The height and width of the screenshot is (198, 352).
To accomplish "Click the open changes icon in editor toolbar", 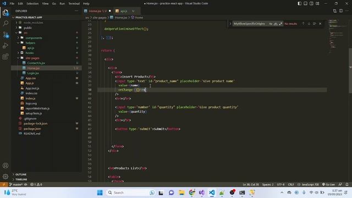I will [335, 11].
